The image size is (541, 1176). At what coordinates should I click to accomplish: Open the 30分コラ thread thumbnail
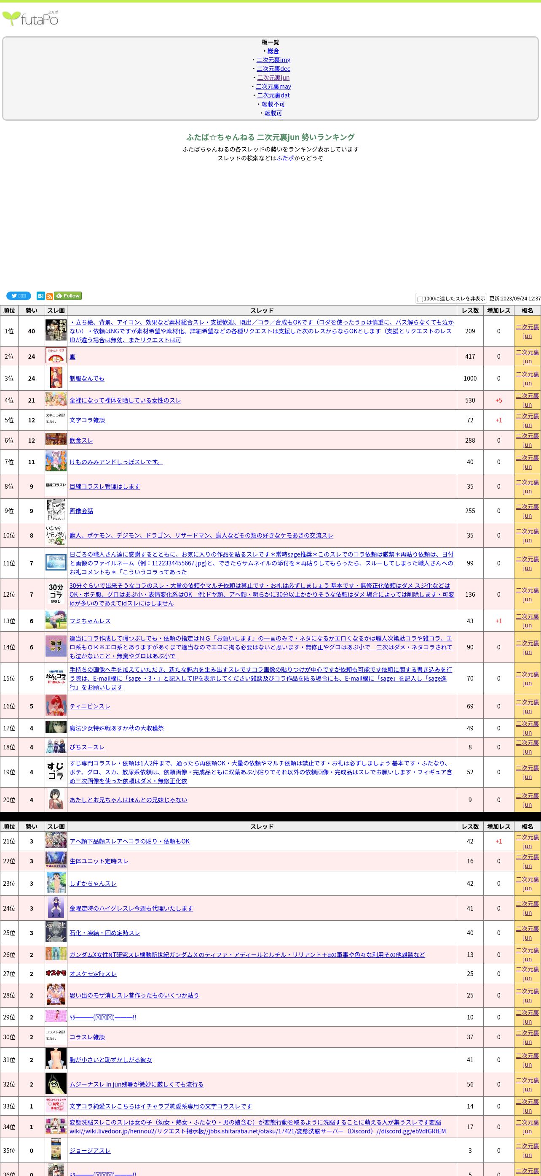[x=56, y=594]
